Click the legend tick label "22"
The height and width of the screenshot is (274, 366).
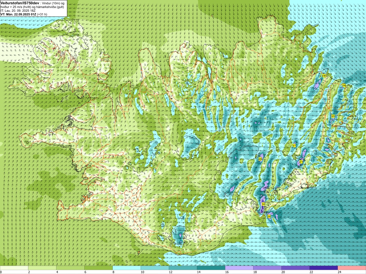[311, 272]
